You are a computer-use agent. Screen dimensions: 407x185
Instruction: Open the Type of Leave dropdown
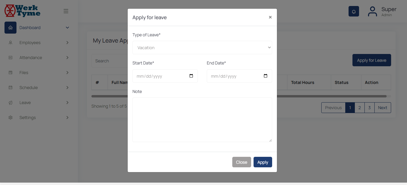click(202, 48)
